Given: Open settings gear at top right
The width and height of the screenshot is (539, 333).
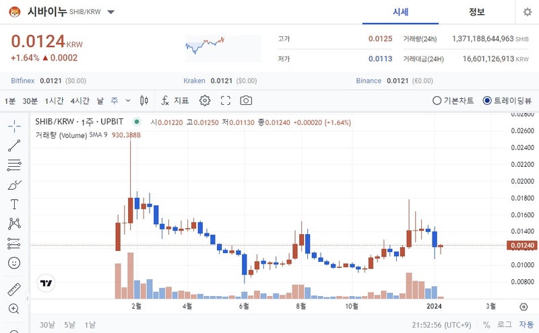Looking at the screenshot, I should tap(528, 12).
